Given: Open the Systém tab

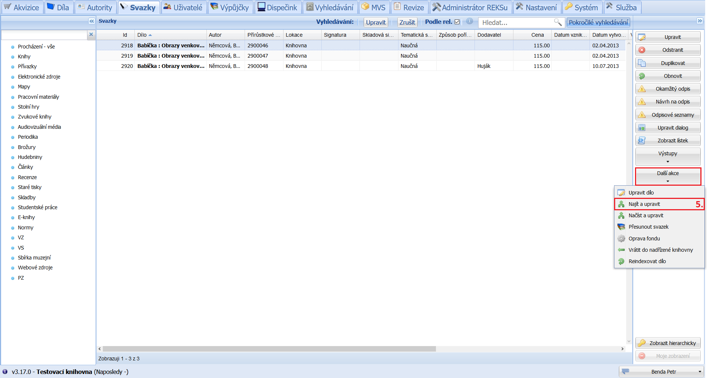Looking at the screenshot, I should coord(582,7).
